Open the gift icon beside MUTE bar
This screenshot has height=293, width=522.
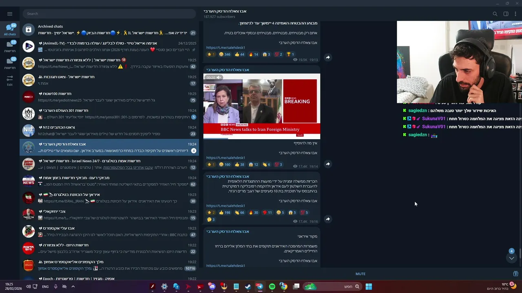click(515, 274)
